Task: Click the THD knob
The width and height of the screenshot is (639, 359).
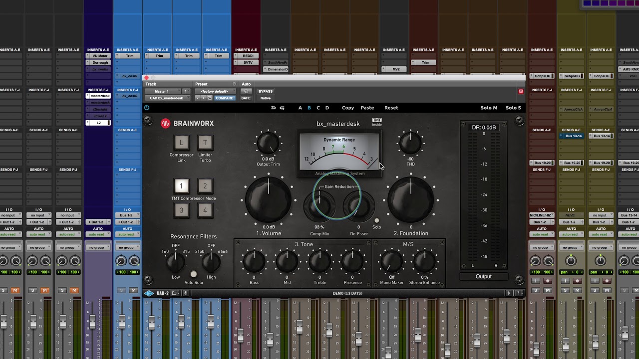Action: click(x=410, y=144)
